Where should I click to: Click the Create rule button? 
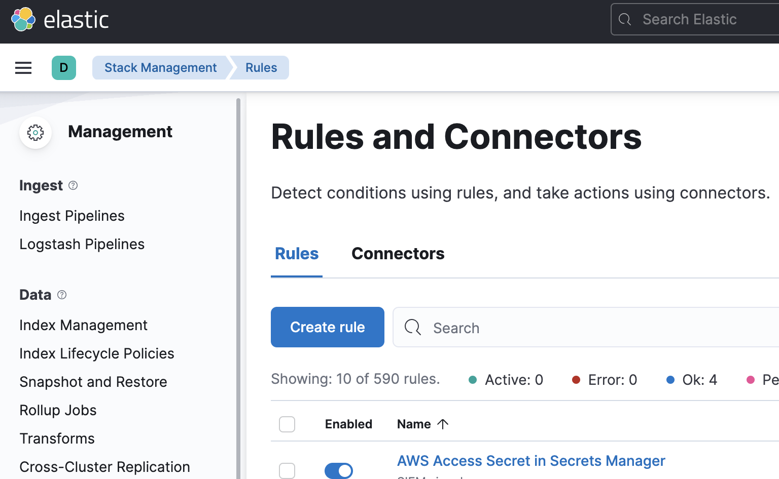coord(327,327)
